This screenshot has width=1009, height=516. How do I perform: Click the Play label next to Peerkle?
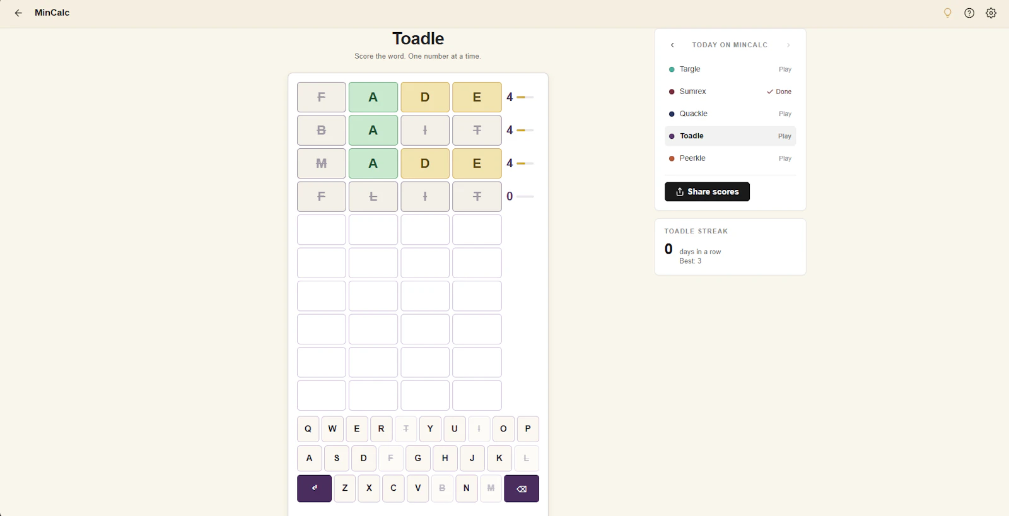(x=785, y=158)
